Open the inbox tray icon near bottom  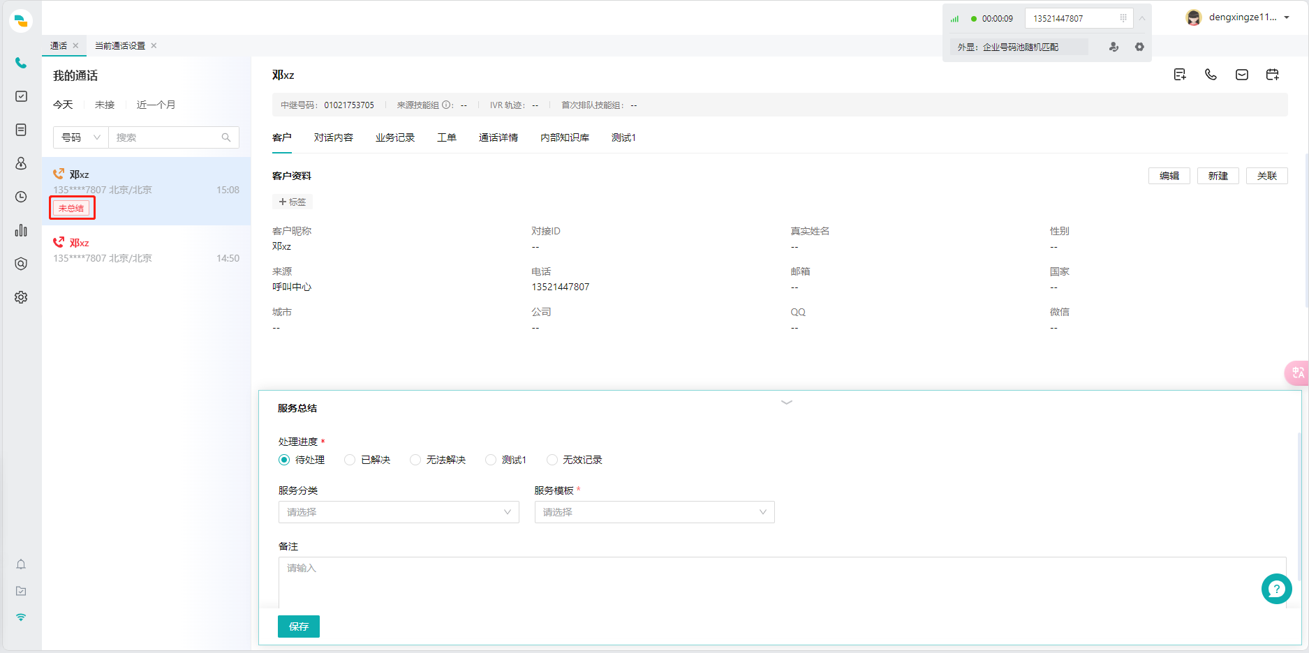pos(21,591)
